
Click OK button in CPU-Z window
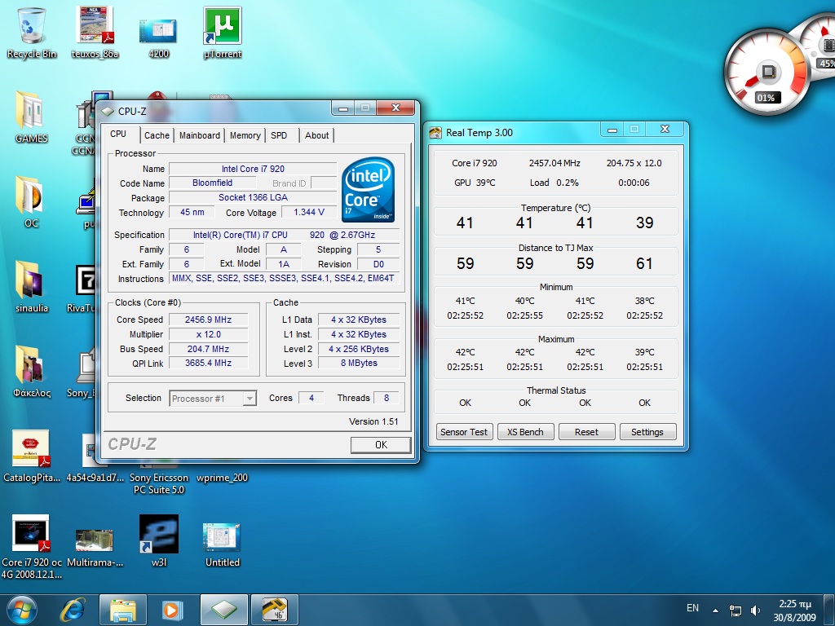(381, 444)
